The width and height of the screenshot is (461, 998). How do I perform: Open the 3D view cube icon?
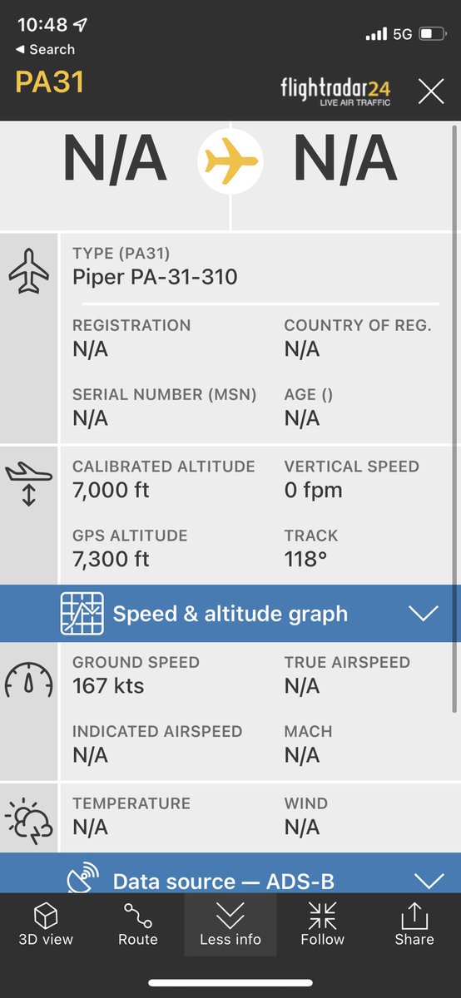pos(46,916)
